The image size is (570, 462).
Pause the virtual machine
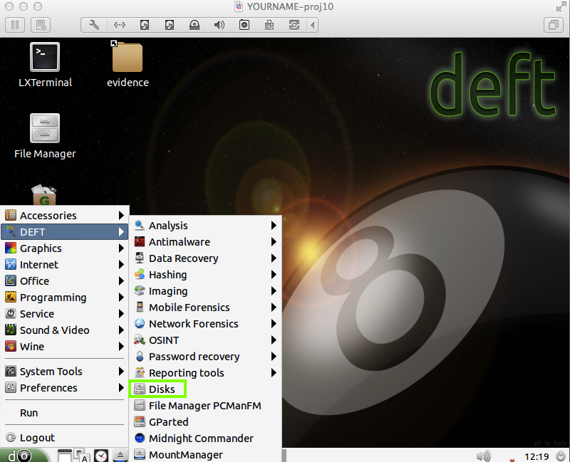tap(15, 25)
